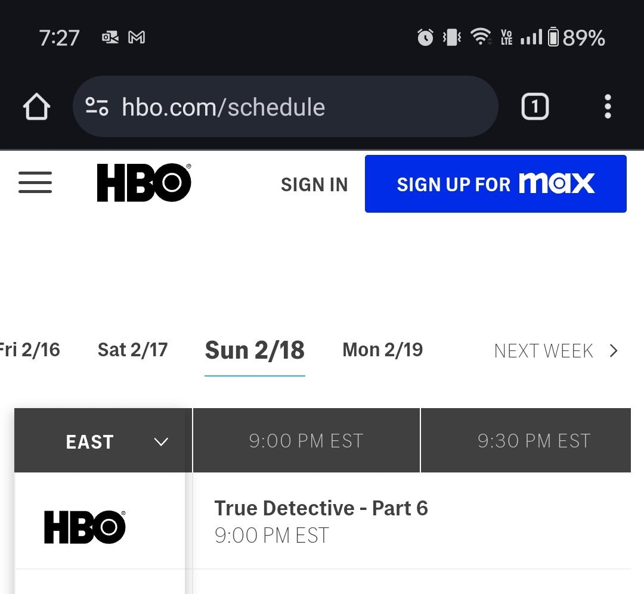Select the Fri 2/16 date tab
The height and width of the screenshot is (594, 644).
point(30,350)
